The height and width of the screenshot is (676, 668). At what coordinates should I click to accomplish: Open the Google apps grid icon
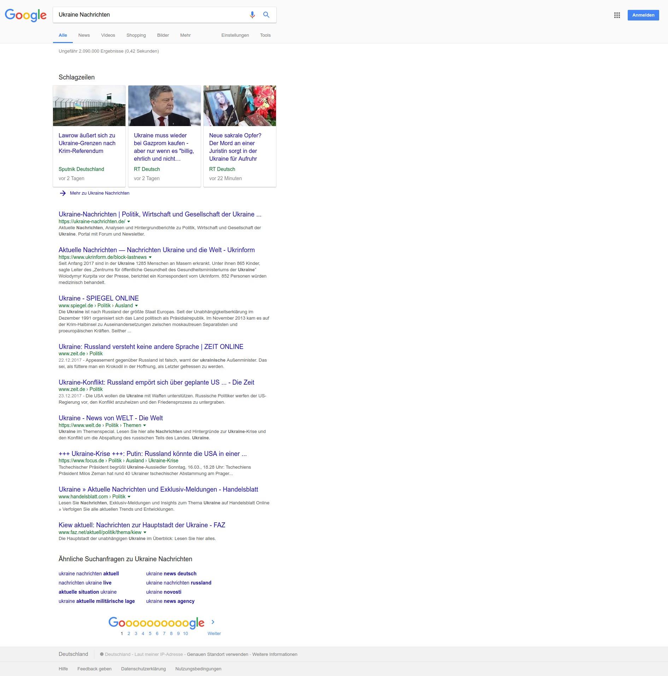[617, 15]
